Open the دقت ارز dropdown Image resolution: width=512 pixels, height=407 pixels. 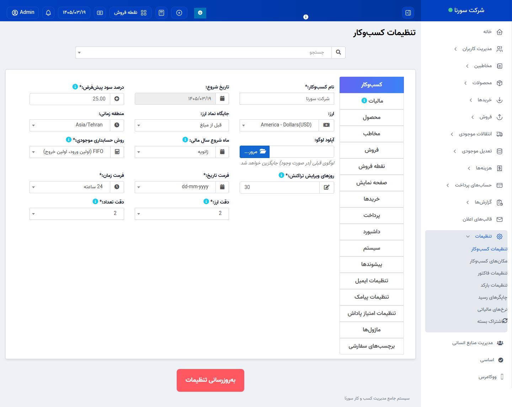(182, 213)
